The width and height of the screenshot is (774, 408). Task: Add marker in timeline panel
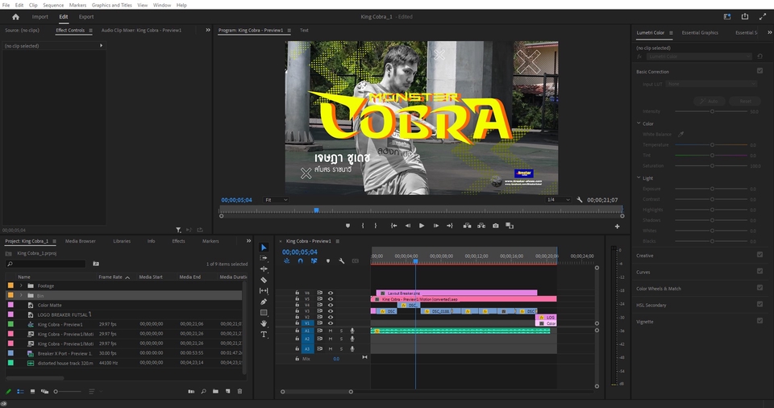pos(328,260)
